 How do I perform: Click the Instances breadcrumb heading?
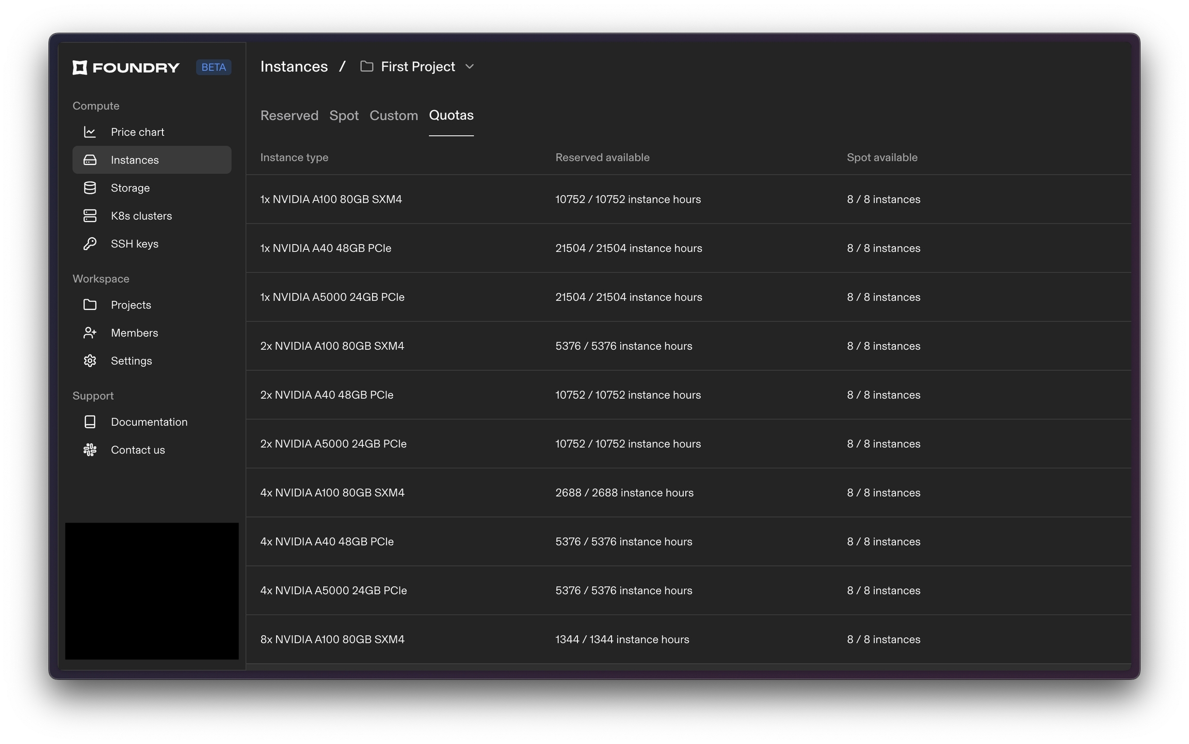coord(294,67)
